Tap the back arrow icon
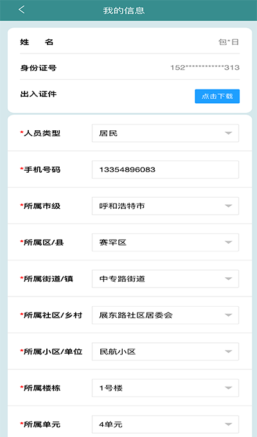The width and height of the screenshot is (257, 437). tap(22, 10)
